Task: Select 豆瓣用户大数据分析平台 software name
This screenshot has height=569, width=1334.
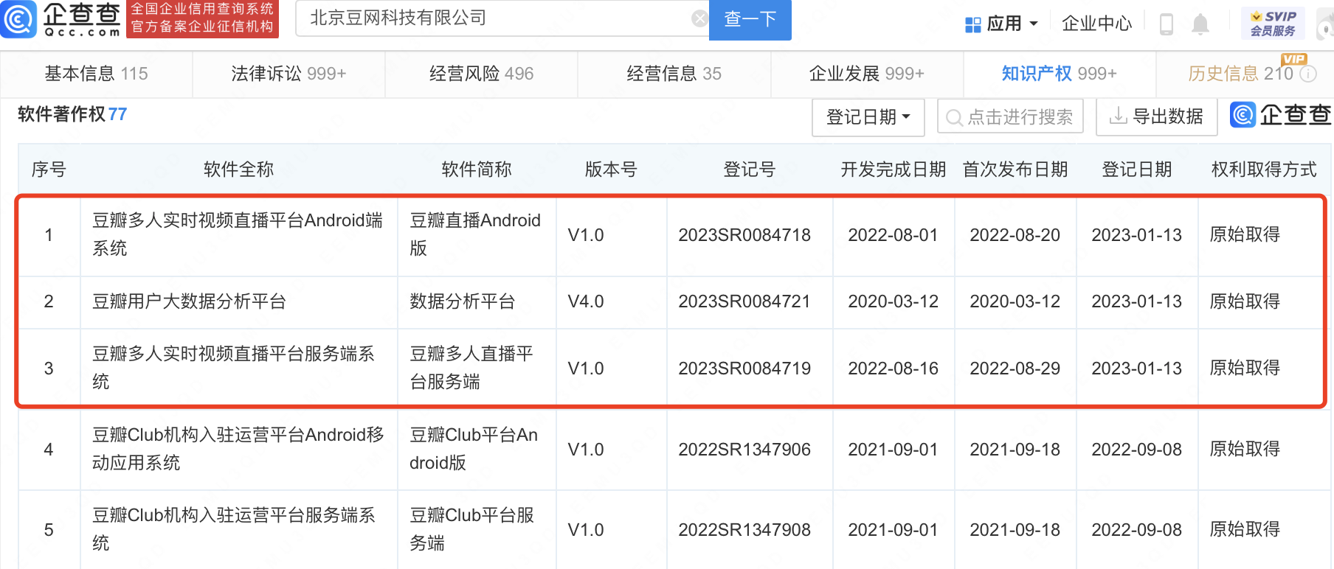Action: (x=189, y=301)
